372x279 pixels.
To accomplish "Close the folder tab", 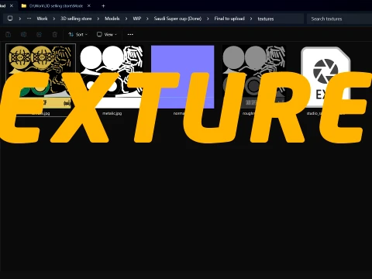I will click(x=89, y=5).
